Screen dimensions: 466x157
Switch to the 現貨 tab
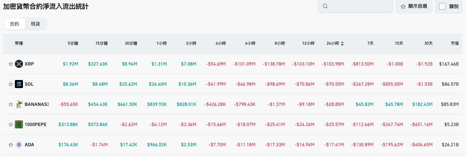coord(35,24)
